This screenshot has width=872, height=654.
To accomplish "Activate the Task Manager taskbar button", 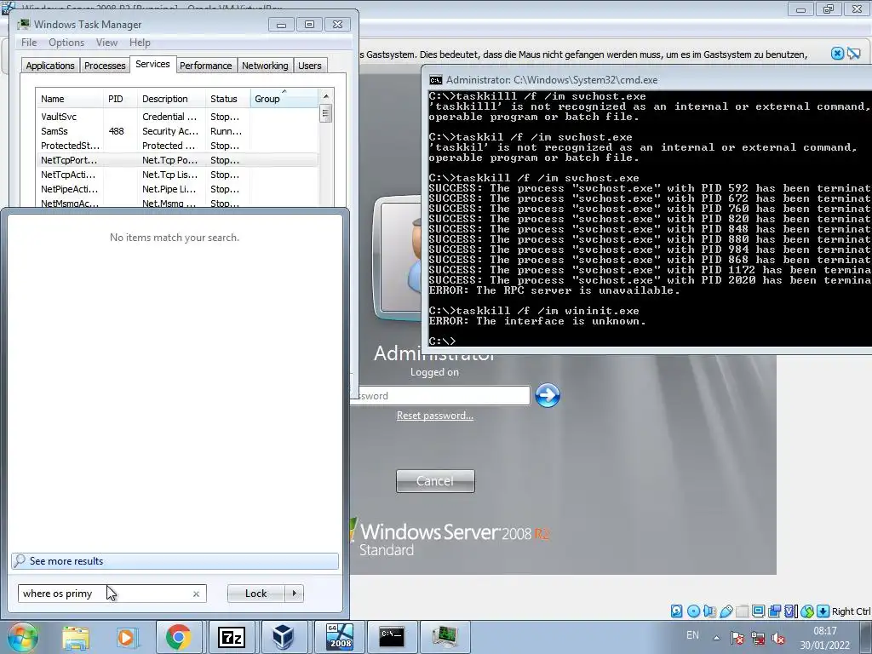I will tap(445, 637).
